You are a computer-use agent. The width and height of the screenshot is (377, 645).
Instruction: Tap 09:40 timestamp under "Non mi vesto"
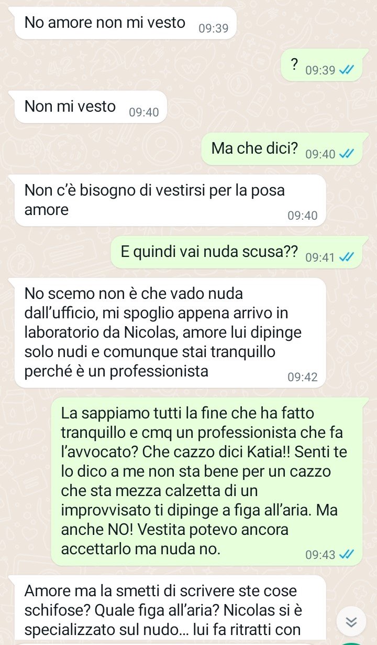[x=143, y=112]
